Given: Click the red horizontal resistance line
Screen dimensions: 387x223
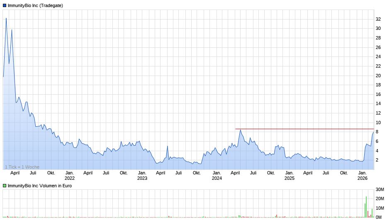Looking at the screenshot, I should (x=303, y=129).
